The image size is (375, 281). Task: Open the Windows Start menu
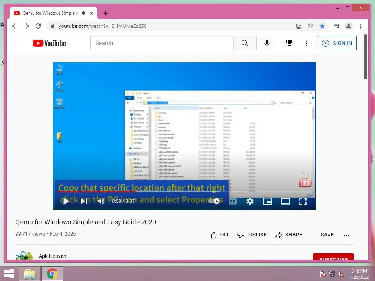tap(9, 274)
